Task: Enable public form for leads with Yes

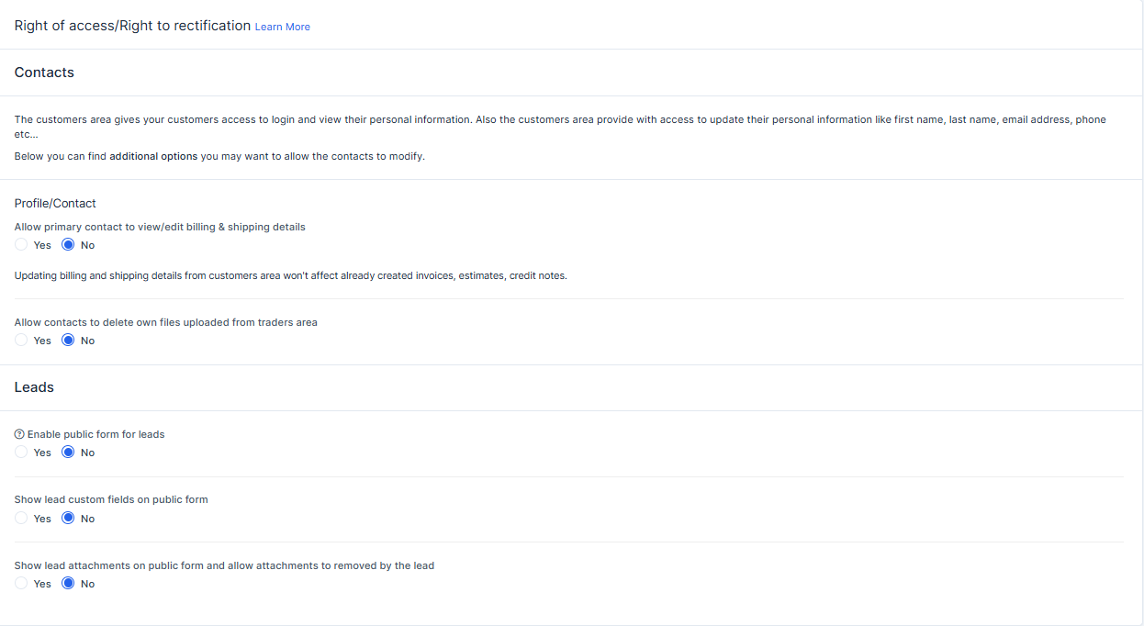Action: (x=21, y=453)
